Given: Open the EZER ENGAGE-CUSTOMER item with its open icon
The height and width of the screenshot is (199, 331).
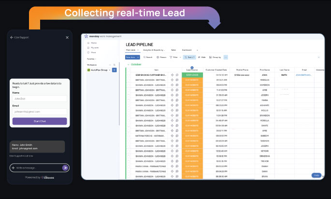Looking at the screenshot, I should [172, 75].
